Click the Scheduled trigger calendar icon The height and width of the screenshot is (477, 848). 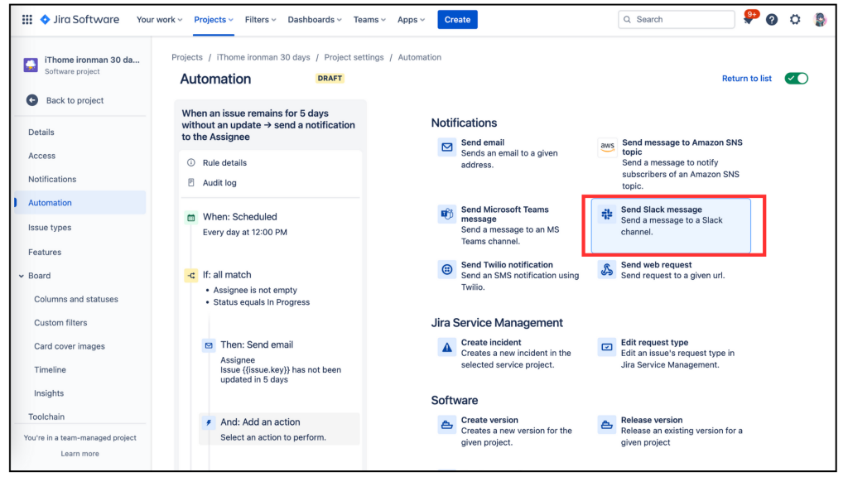[x=191, y=218]
